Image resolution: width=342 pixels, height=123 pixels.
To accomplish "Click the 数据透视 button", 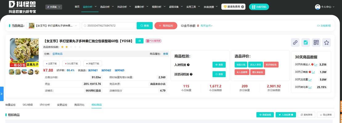I will (265, 115).
